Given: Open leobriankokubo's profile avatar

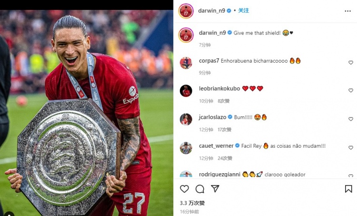Looking at the screenshot, I should 186,91.
